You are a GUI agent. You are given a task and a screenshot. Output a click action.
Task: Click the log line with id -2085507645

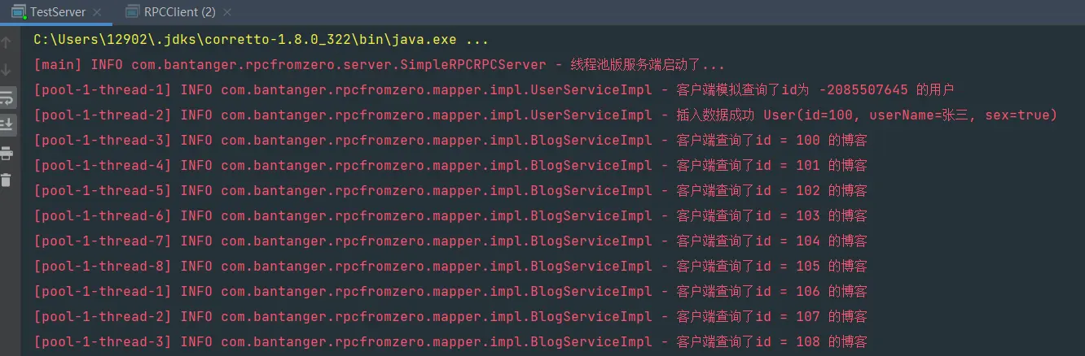point(494,90)
